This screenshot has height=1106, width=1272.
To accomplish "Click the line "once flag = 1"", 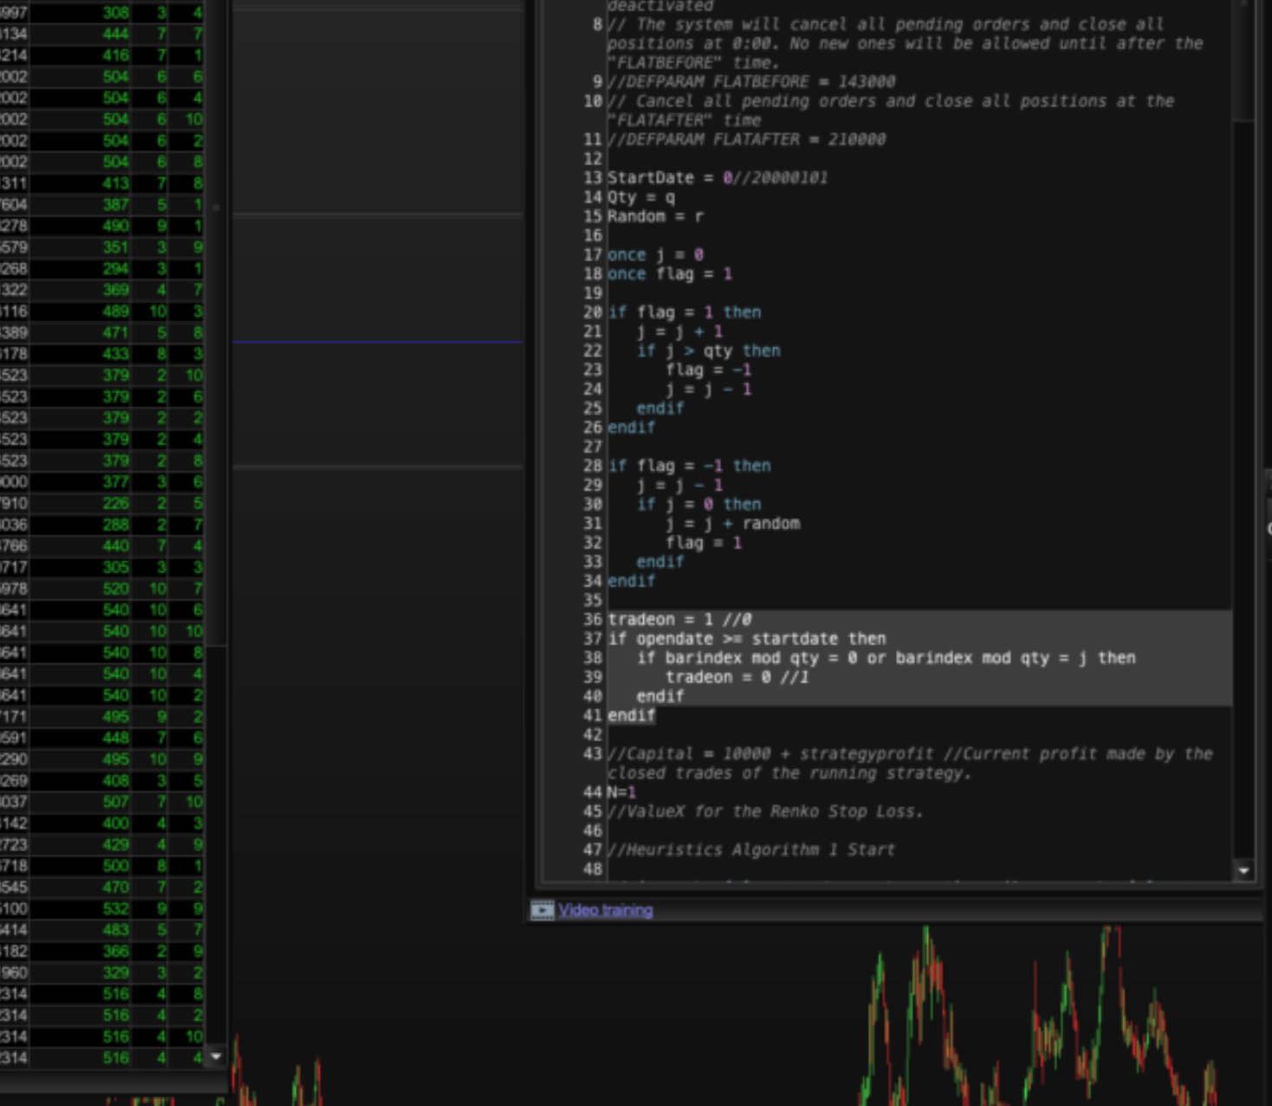I will point(670,274).
